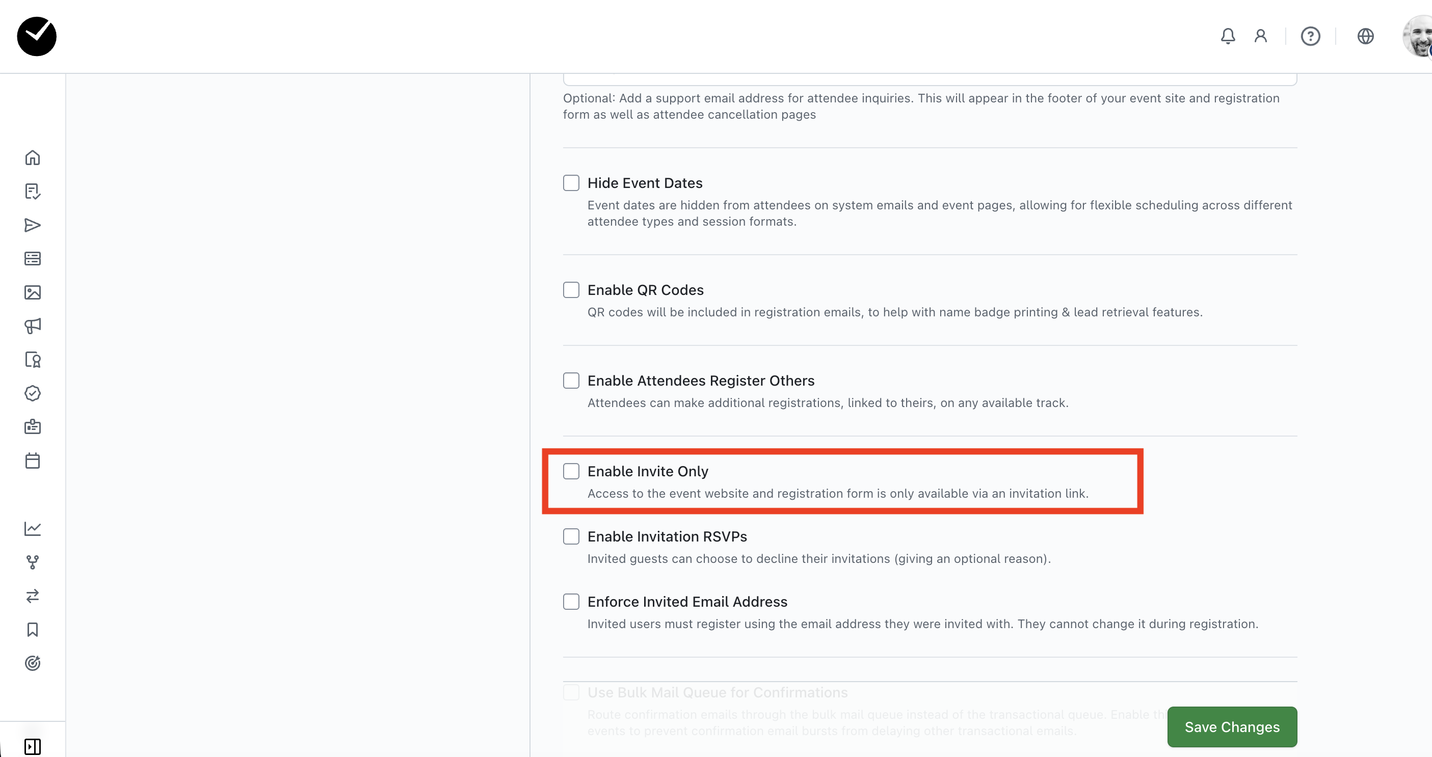1432x757 pixels.
Task: Click the bookmark sidebar icon
Action: (x=33, y=630)
